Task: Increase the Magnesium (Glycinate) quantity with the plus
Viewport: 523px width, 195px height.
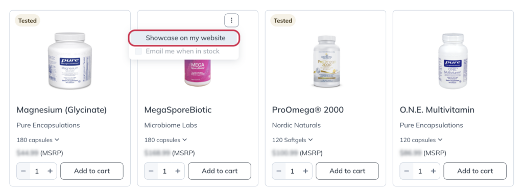Action: tap(50, 171)
